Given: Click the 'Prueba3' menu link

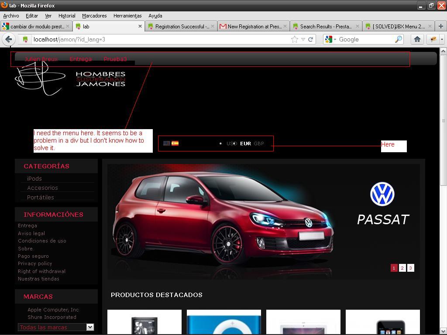Looking at the screenshot, I should 115,59.
